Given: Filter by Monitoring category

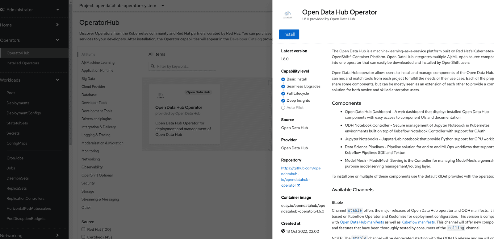Looking at the screenshot, I should 90,151.
